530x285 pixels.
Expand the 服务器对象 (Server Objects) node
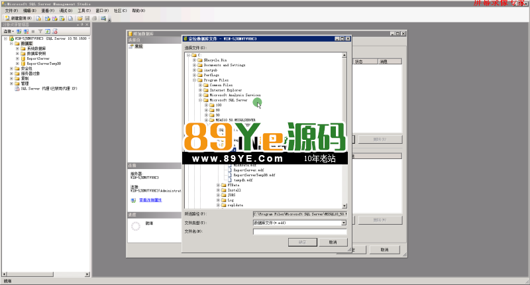[11, 74]
